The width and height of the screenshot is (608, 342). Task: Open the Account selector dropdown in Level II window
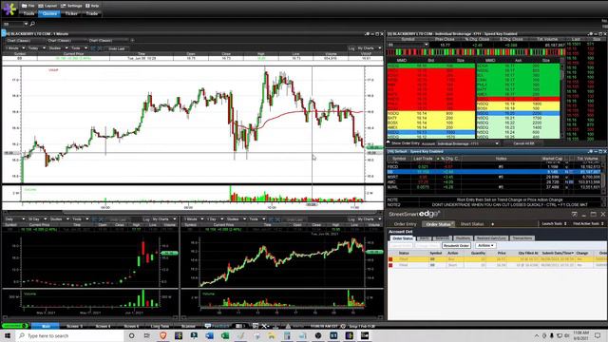(x=467, y=143)
